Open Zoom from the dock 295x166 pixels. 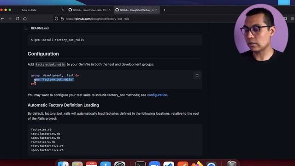(x=154, y=164)
